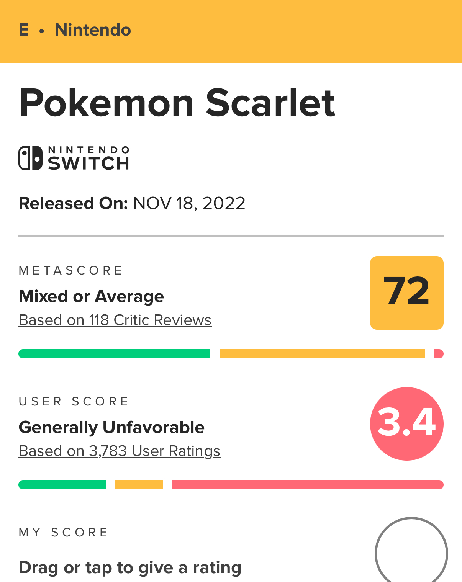
Task: Open the 'Based on 118 Critic Reviews' link
Action: (x=115, y=320)
